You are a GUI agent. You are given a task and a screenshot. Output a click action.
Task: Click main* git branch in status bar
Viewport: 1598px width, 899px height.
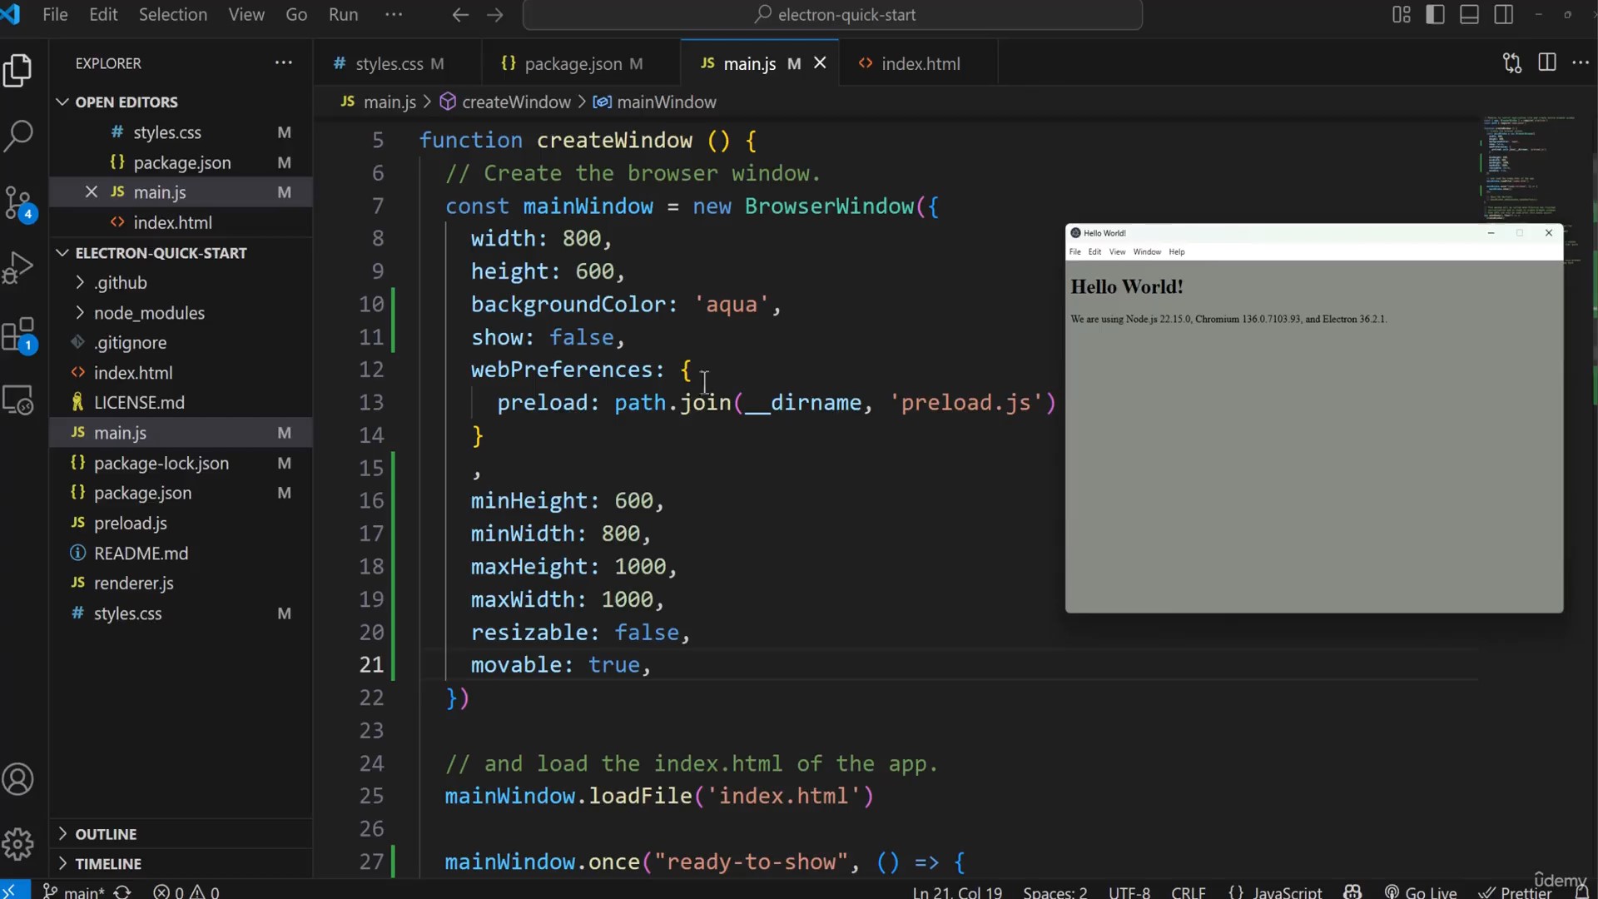click(73, 892)
